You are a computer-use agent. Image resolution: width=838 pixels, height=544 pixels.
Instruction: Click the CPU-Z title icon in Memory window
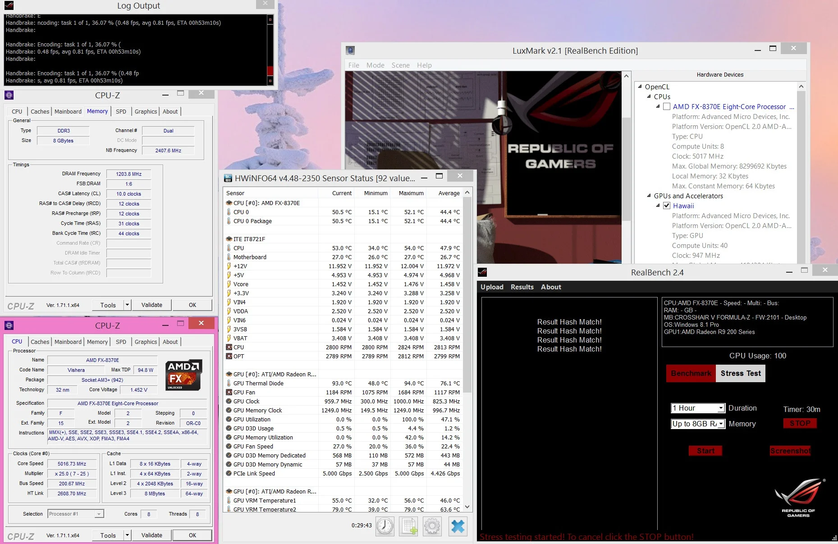[9, 95]
